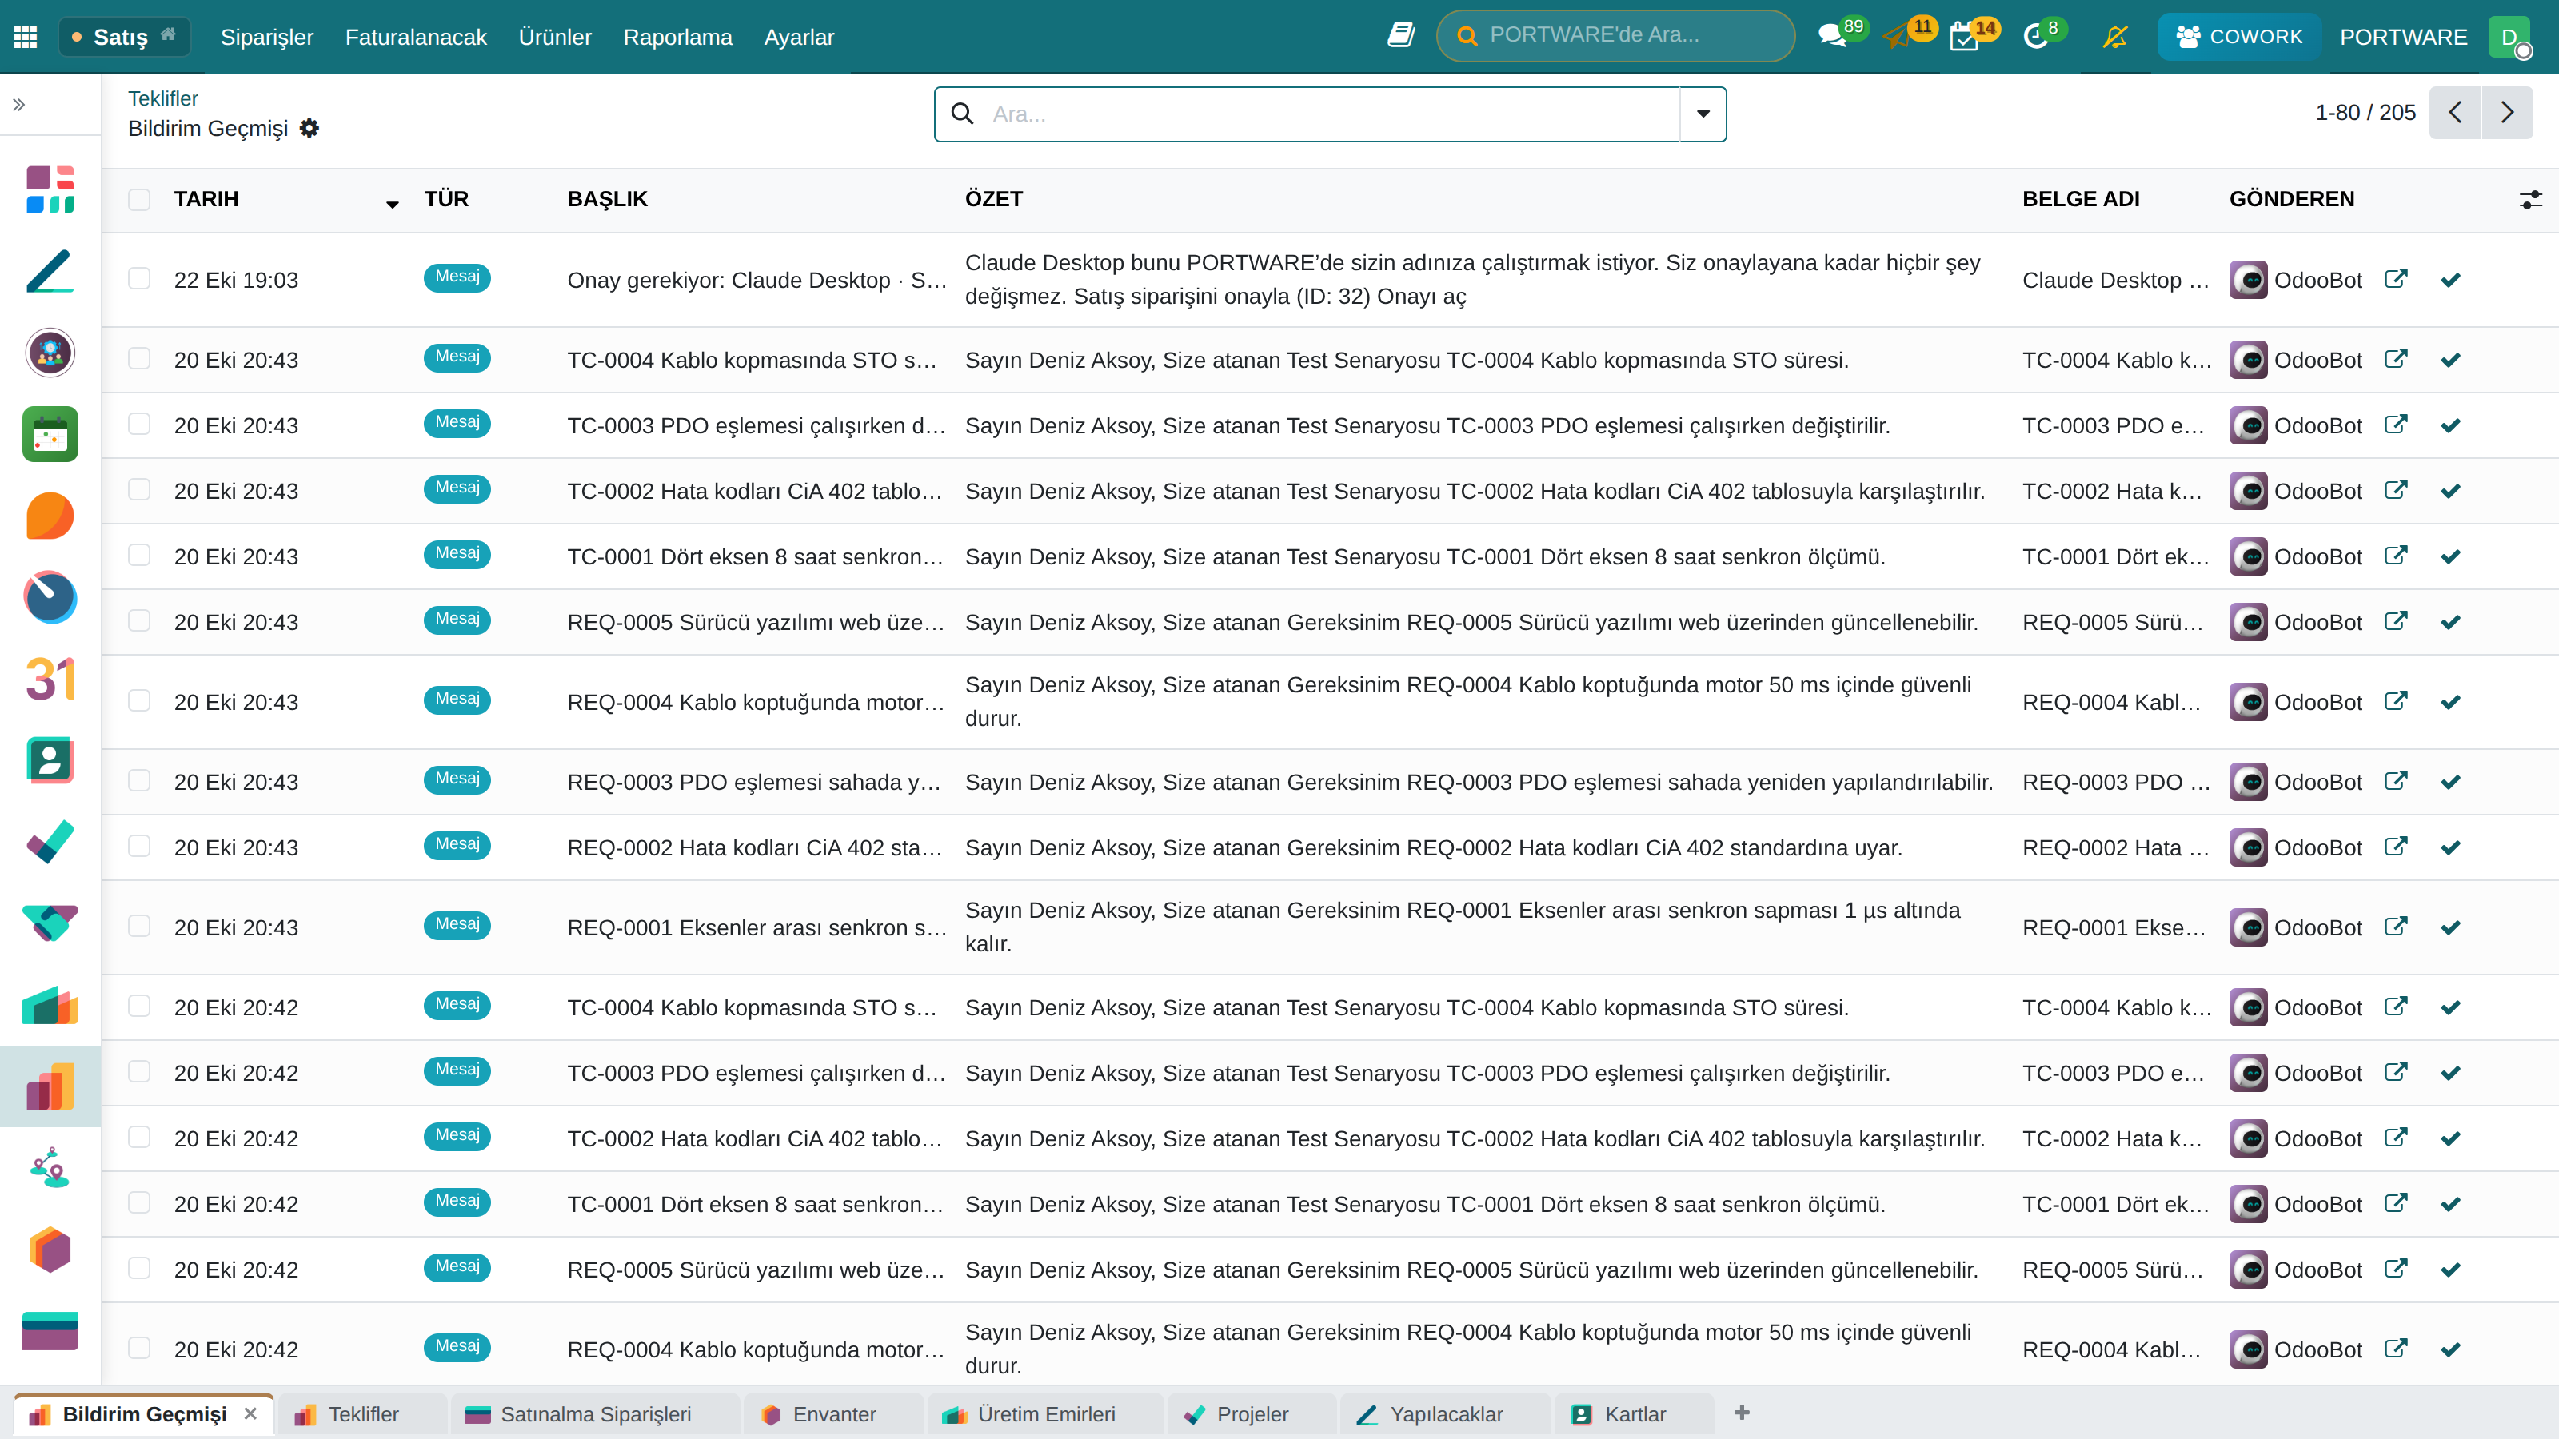Close the Bildirim Geçmişi tab

[250, 1413]
